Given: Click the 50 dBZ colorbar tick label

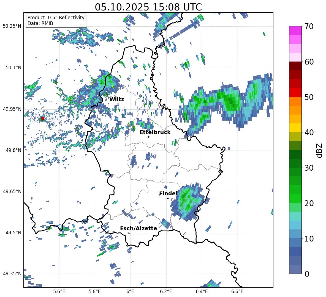Looking at the screenshot, I should coord(309,97).
